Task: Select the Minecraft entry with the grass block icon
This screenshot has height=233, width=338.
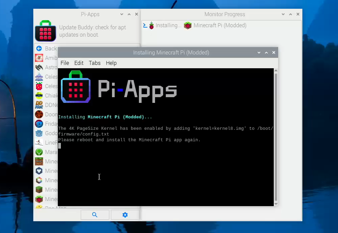Action: pos(39,190)
